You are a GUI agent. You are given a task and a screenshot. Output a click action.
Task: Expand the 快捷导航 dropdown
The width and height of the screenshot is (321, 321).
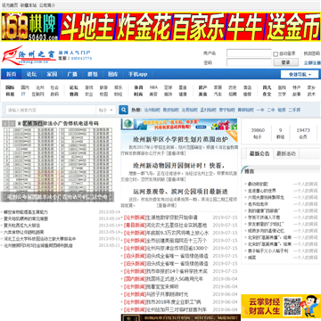(x=300, y=74)
